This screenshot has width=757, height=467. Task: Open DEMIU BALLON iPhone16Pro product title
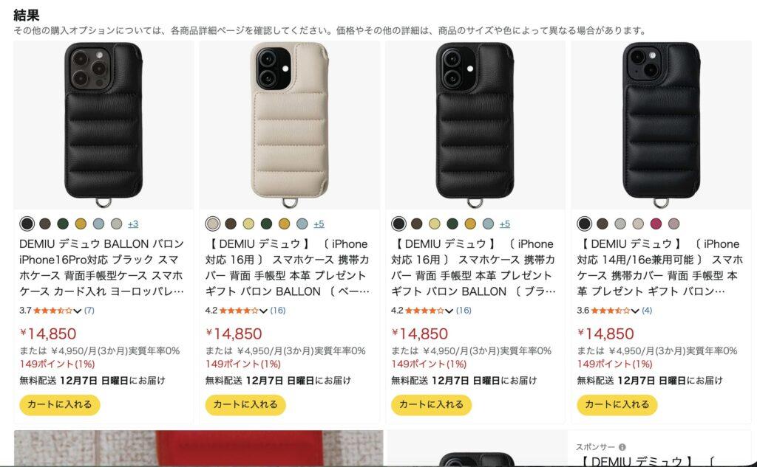(101, 268)
